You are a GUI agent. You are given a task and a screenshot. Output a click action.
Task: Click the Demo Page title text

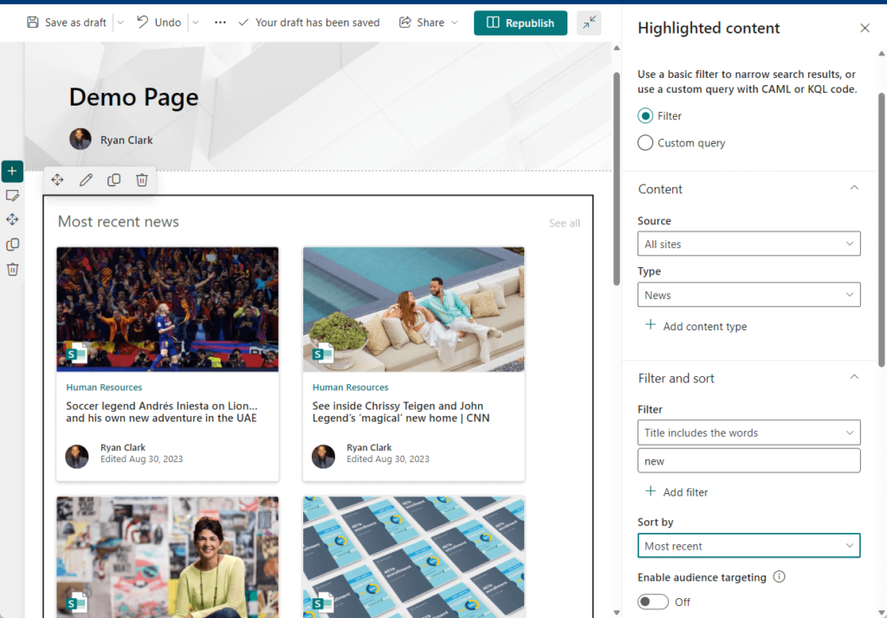click(134, 97)
